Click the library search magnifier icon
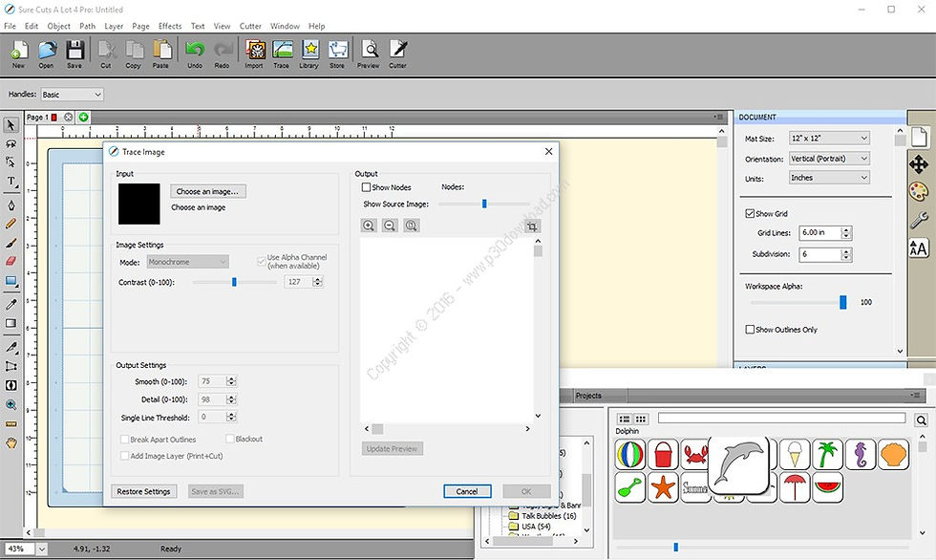 pyautogui.click(x=921, y=420)
